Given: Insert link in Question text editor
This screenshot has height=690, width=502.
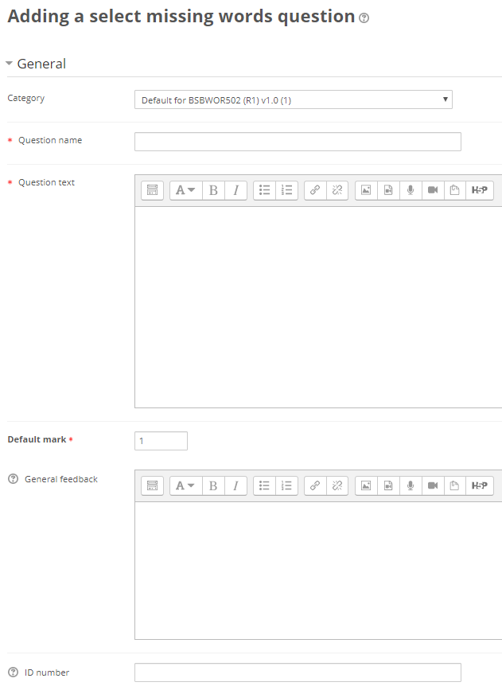Looking at the screenshot, I should 315,190.
